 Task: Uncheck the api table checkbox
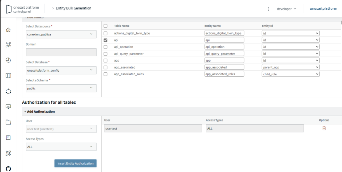tap(106, 40)
